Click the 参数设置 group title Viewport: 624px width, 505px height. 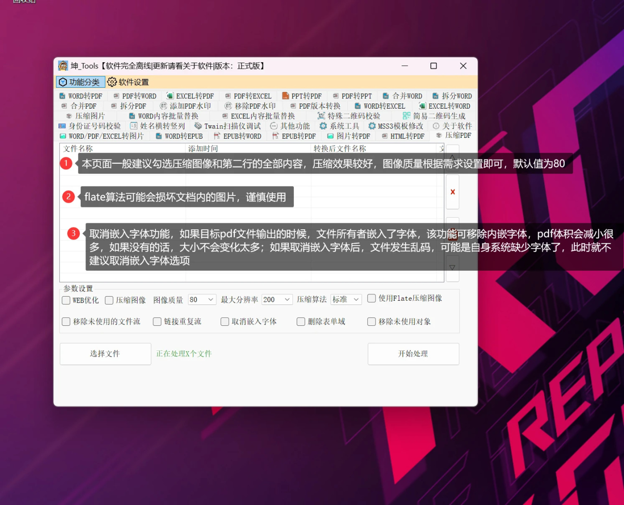coord(78,289)
